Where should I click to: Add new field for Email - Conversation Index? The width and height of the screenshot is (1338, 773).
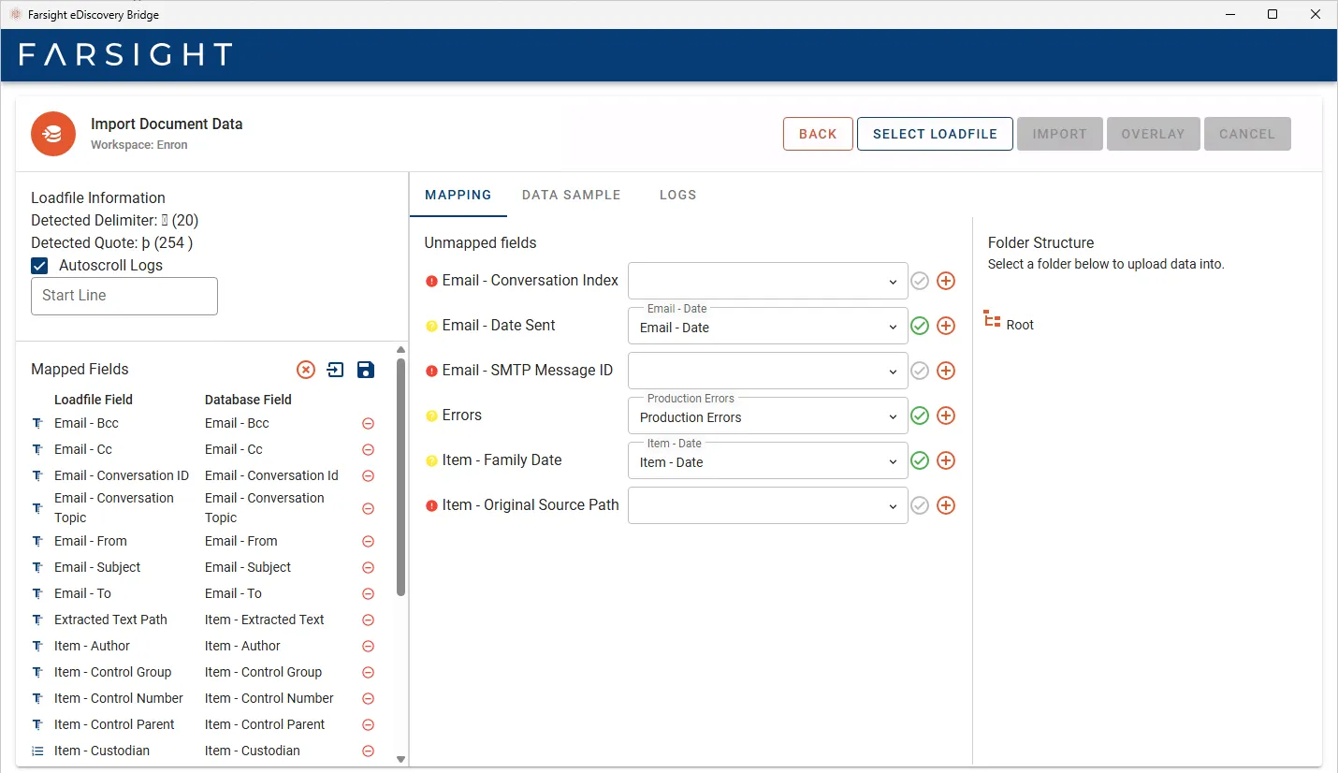946,281
